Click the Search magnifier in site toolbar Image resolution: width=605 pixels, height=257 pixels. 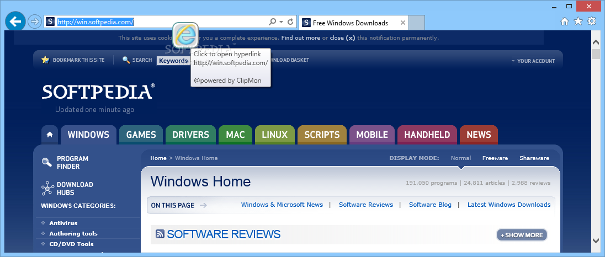tap(126, 60)
